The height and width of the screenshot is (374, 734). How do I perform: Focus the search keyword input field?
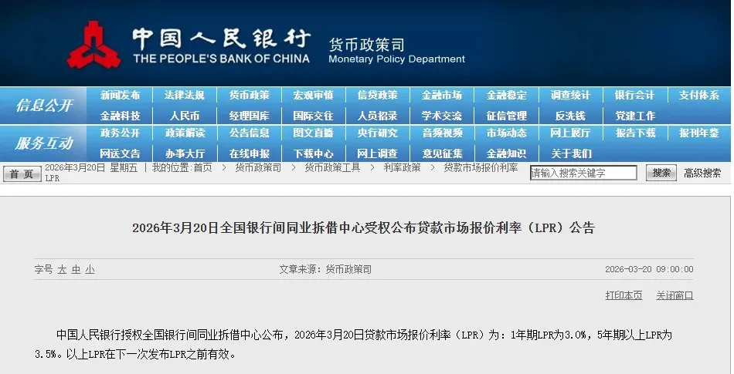(583, 173)
